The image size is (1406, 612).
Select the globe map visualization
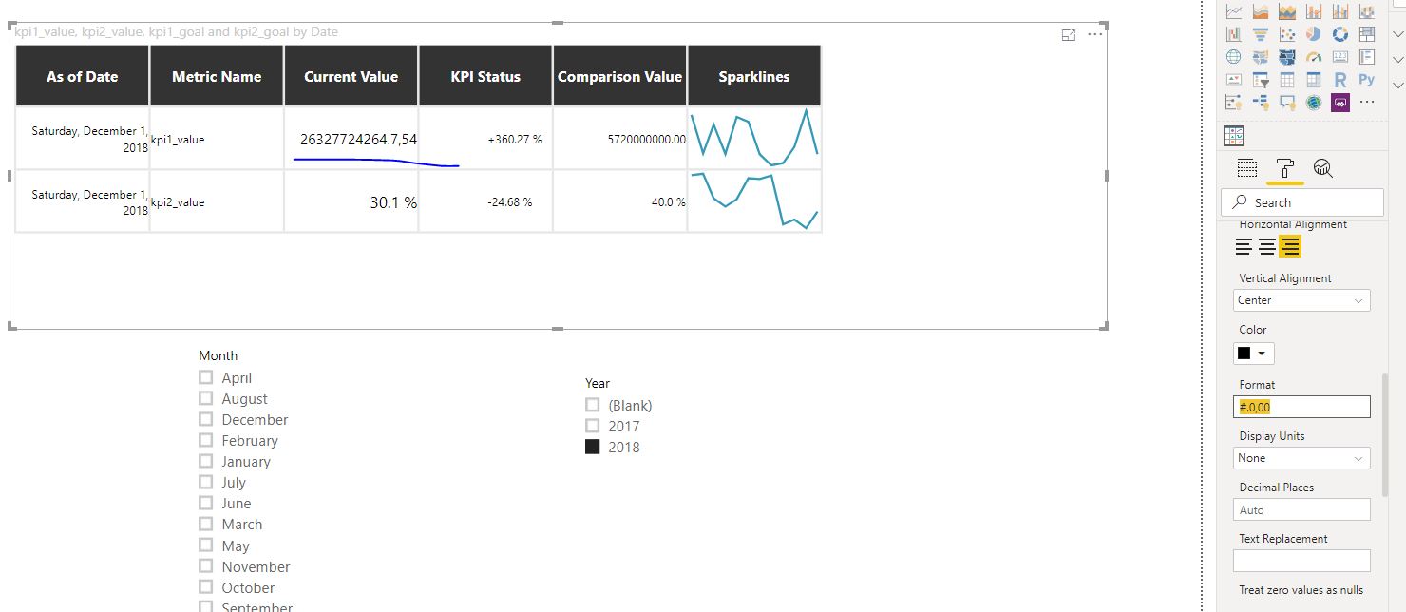coord(1234,57)
